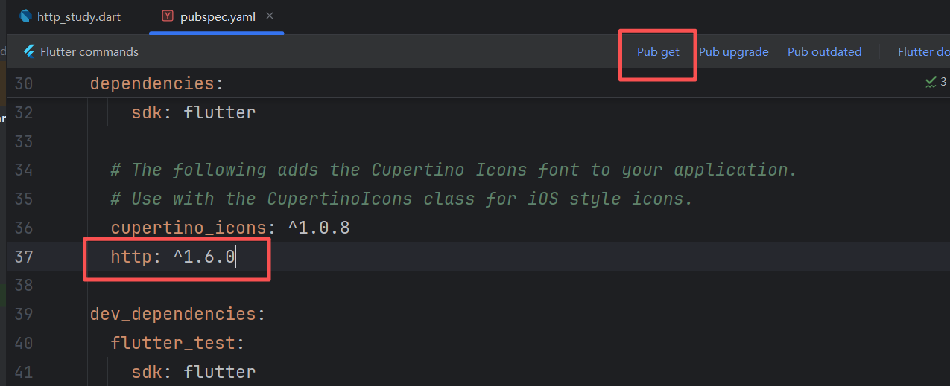Click the Flutter commands label
Image resolution: width=950 pixels, height=386 pixels.
tap(89, 52)
